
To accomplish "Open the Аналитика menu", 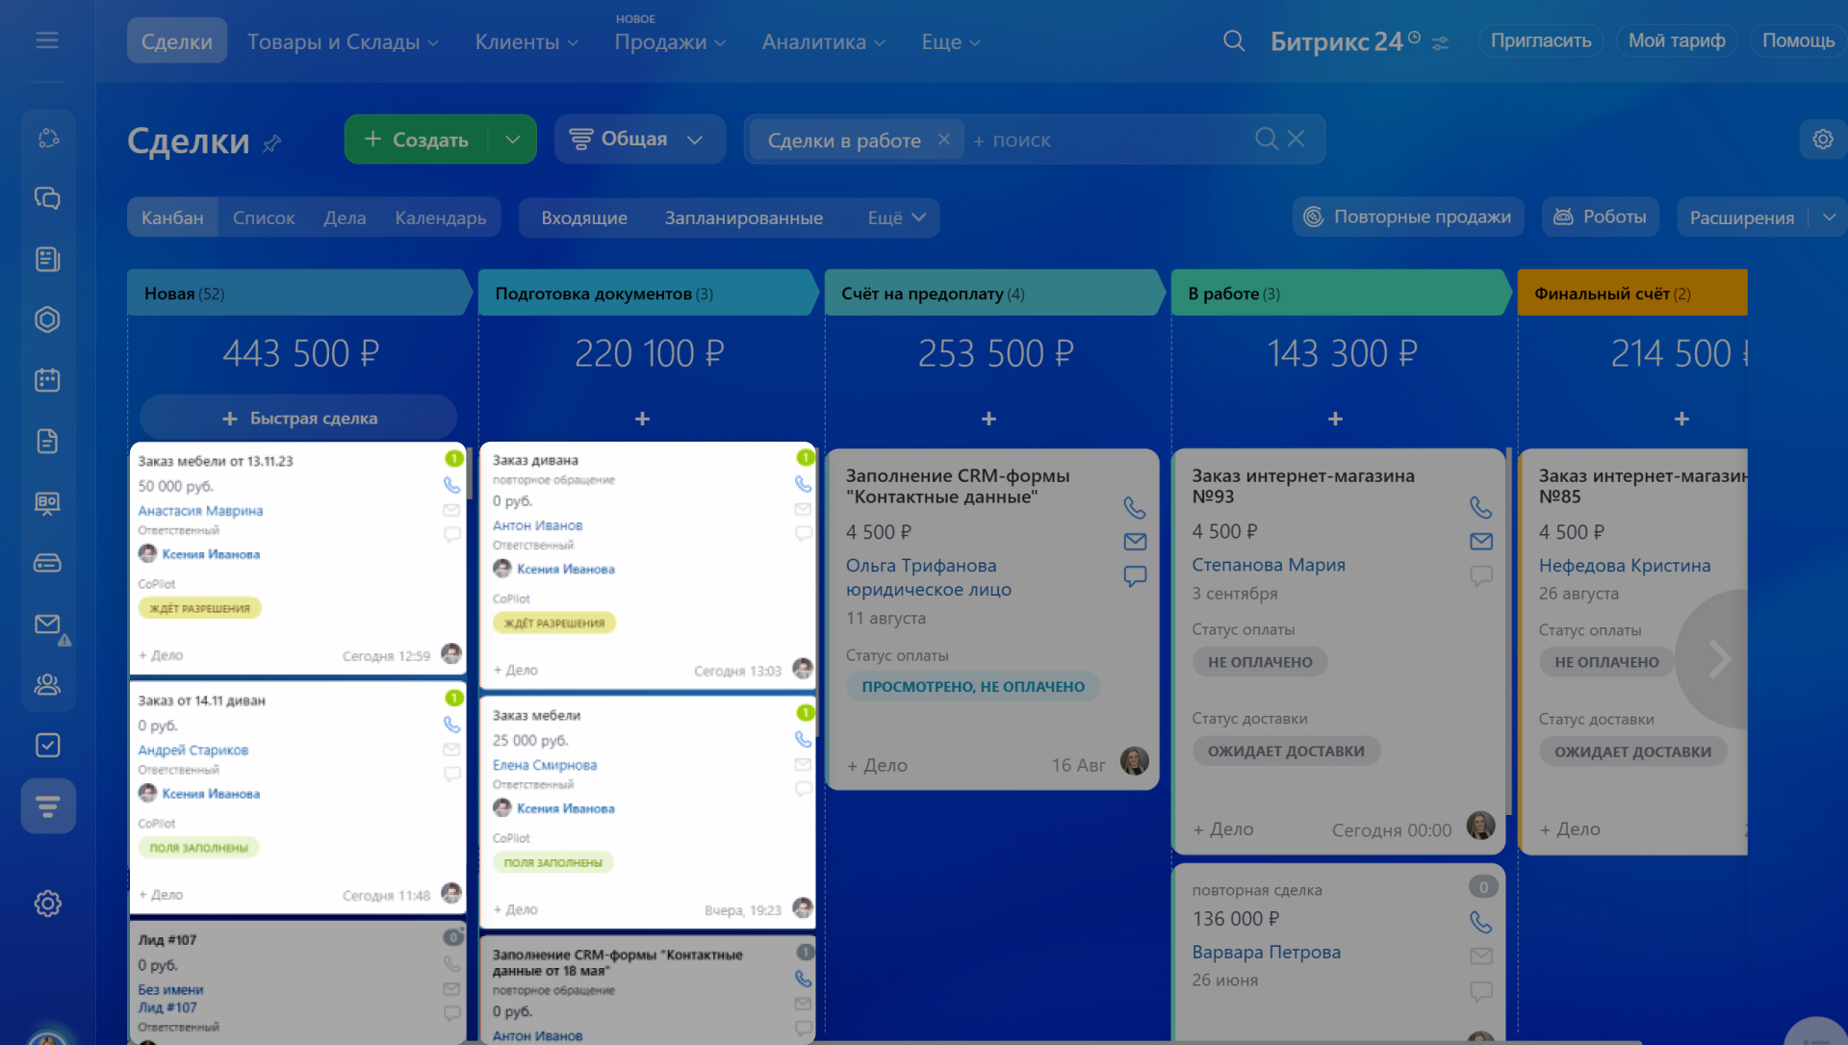I will 823,42.
